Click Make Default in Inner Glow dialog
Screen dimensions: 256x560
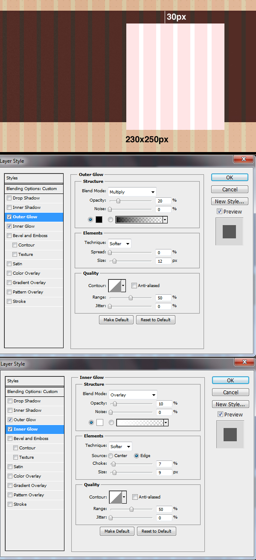117,531
